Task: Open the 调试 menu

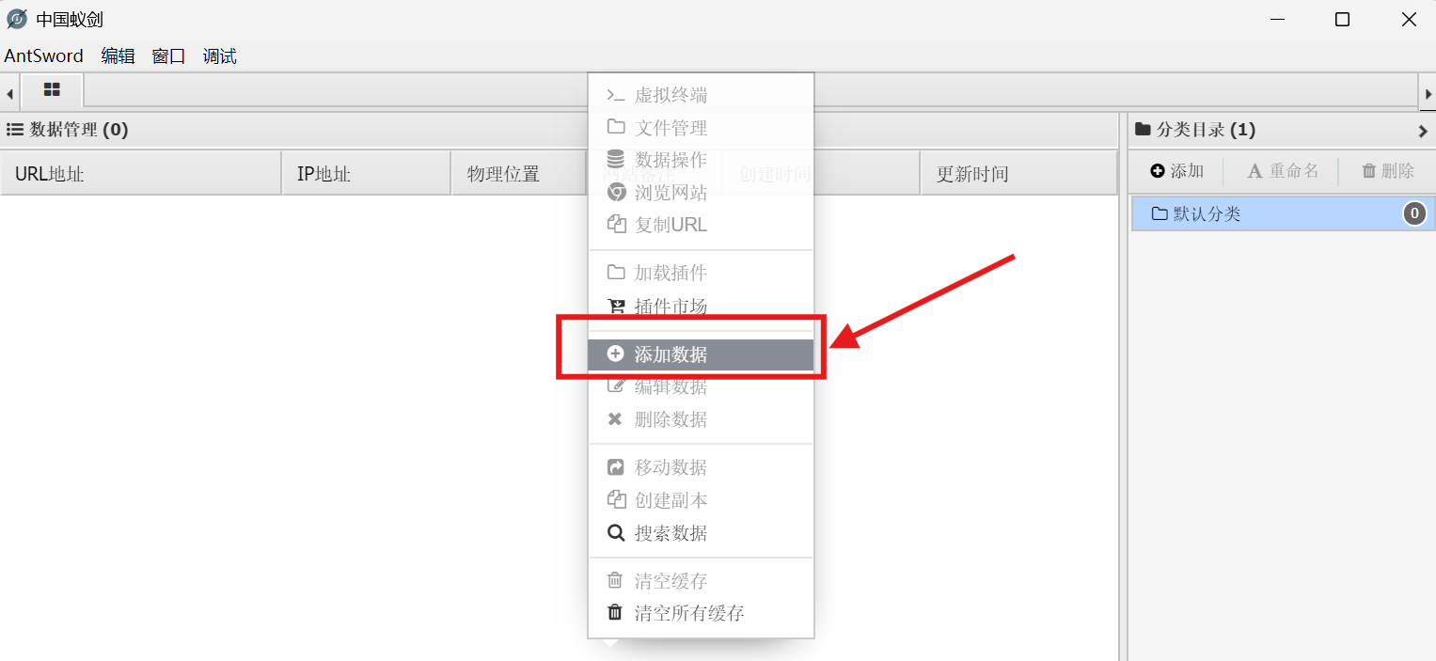Action: [220, 56]
